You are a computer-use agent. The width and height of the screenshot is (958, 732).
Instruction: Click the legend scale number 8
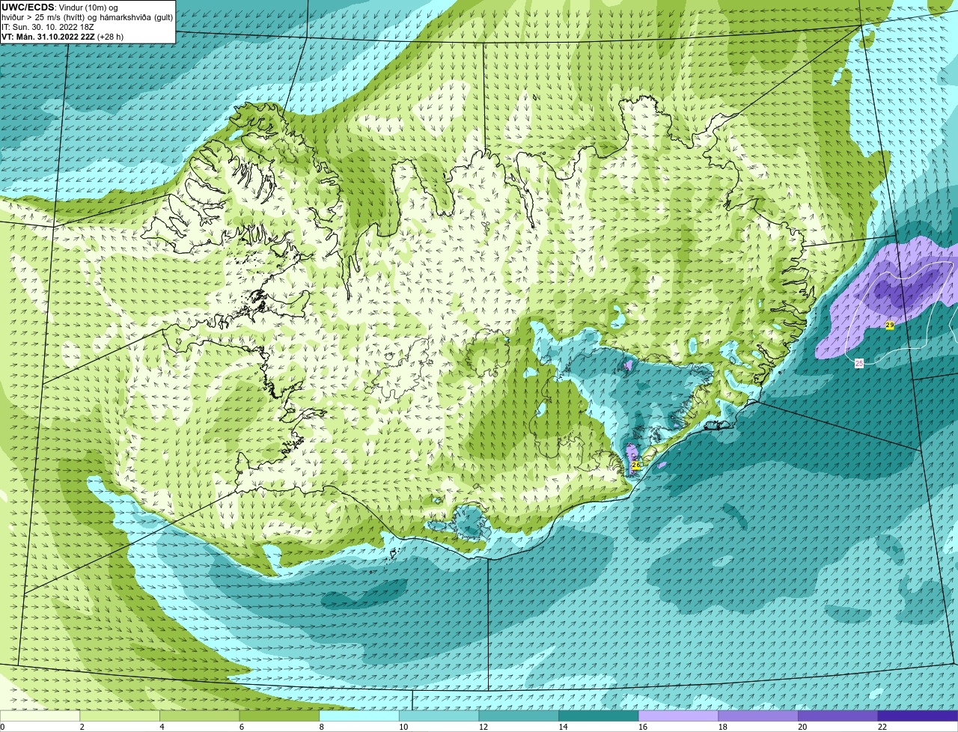pyautogui.click(x=322, y=727)
